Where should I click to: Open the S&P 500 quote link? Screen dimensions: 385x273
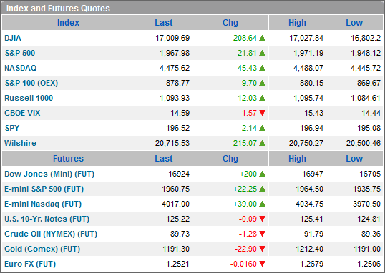pyautogui.click(x=20, y=53)
